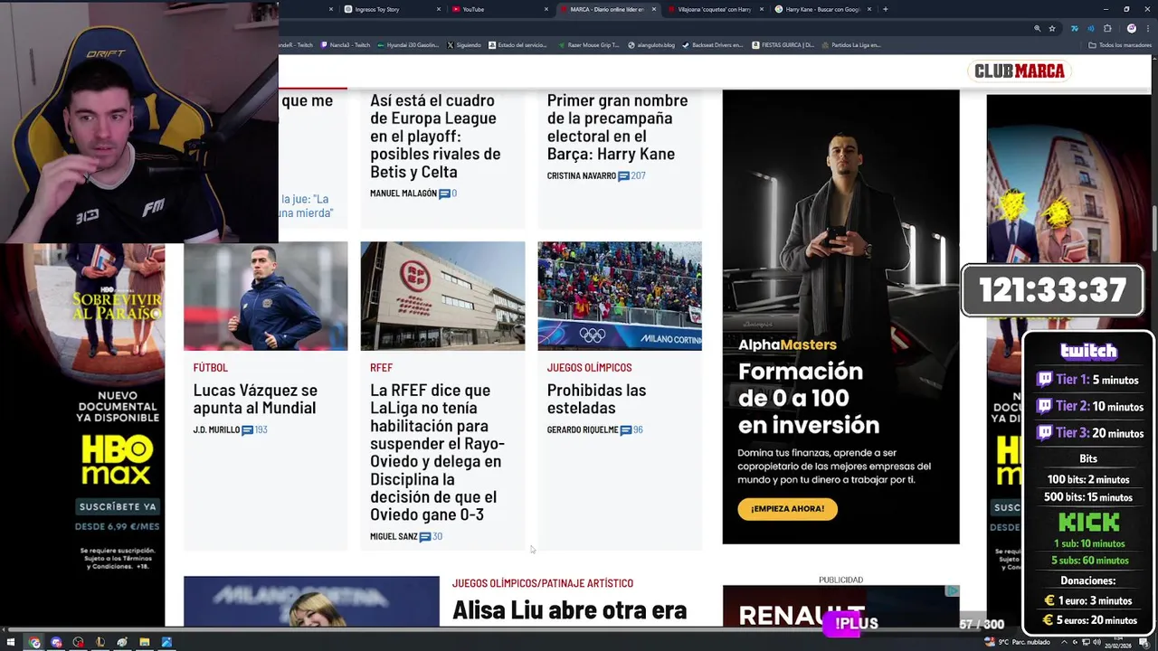Bookmark this page with the star icon
1158x651 pixels.
pos(1052,28)
